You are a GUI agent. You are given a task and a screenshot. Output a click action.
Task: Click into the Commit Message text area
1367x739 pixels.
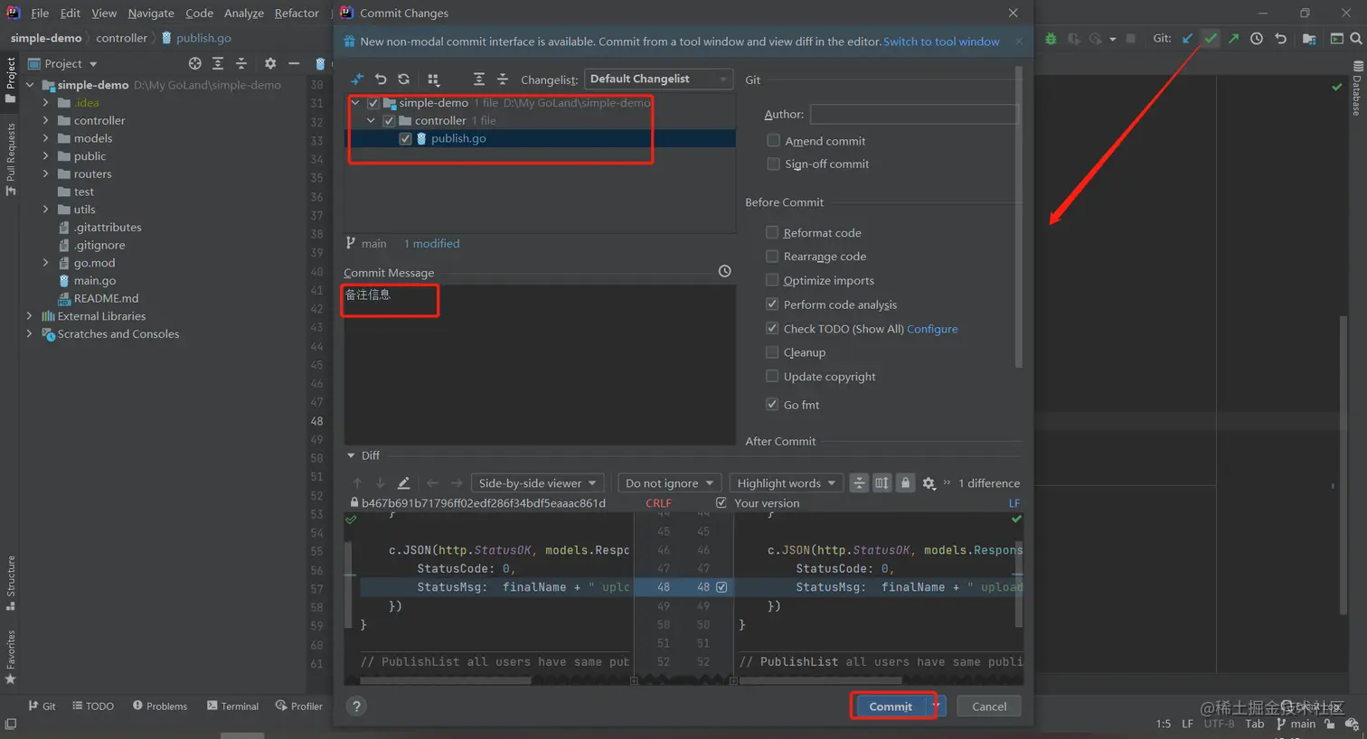pos(540,365)
